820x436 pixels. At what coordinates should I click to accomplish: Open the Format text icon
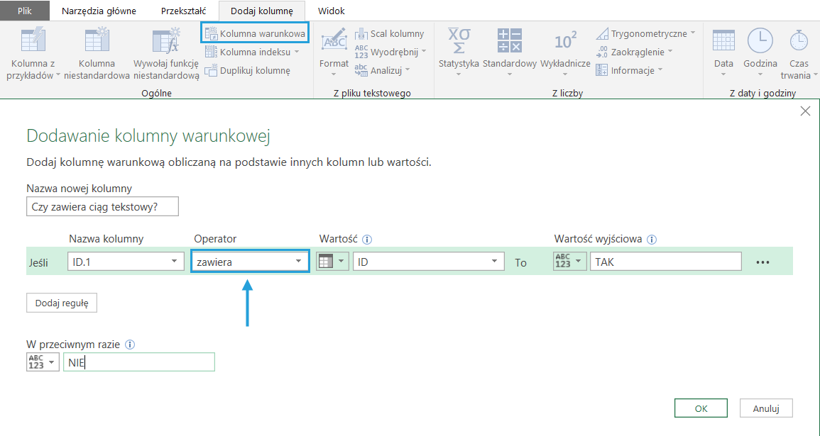click(334, 41)
